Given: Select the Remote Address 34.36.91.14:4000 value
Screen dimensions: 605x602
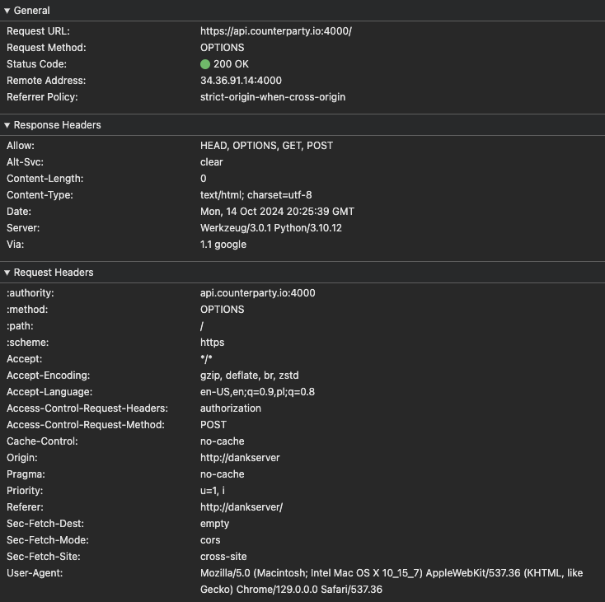Looking at the screenshot, I should (x=241, y=81).
